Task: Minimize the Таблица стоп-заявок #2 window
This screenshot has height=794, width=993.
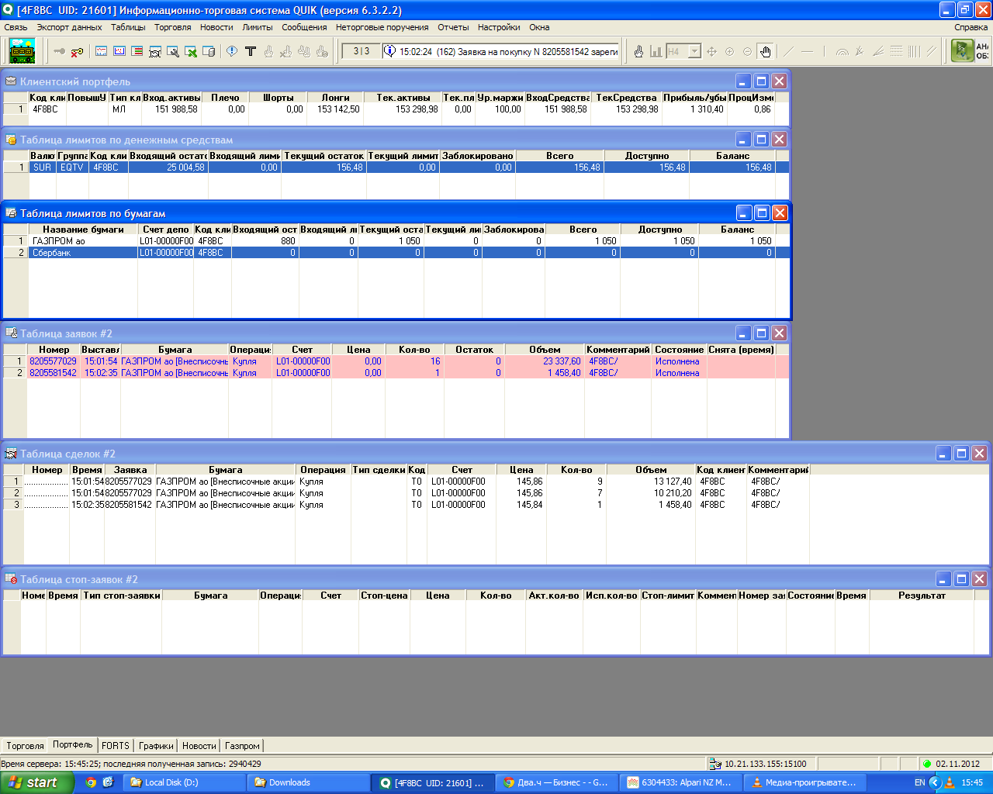Action: [x=943, y=579]
